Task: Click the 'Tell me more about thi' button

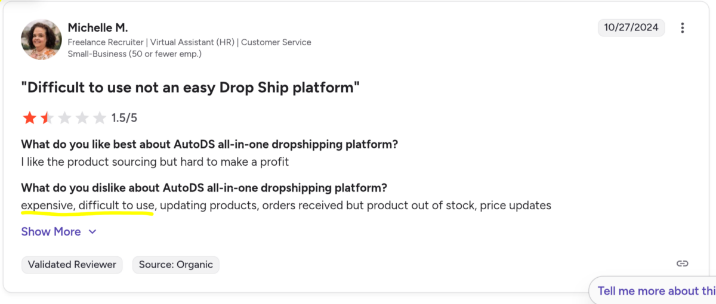Action: 655,291
